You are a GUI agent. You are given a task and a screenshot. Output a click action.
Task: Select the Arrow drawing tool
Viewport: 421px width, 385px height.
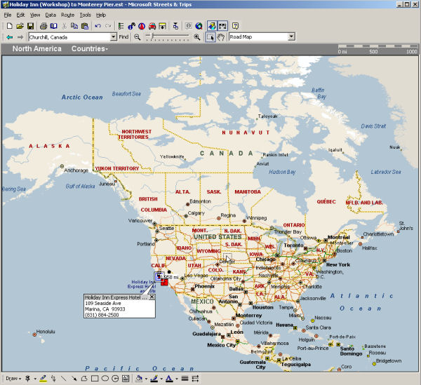pos(74,379)
